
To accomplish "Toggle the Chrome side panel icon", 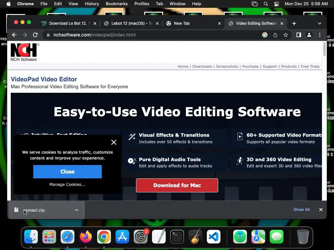I will coord(299,35).
